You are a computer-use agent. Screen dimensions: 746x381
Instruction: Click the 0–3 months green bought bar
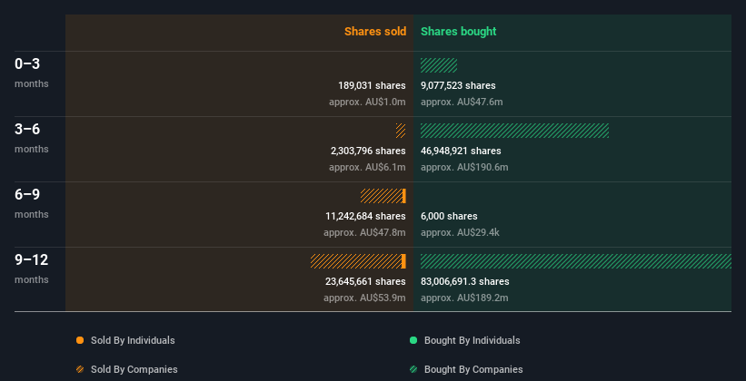[x=439, y=65]
